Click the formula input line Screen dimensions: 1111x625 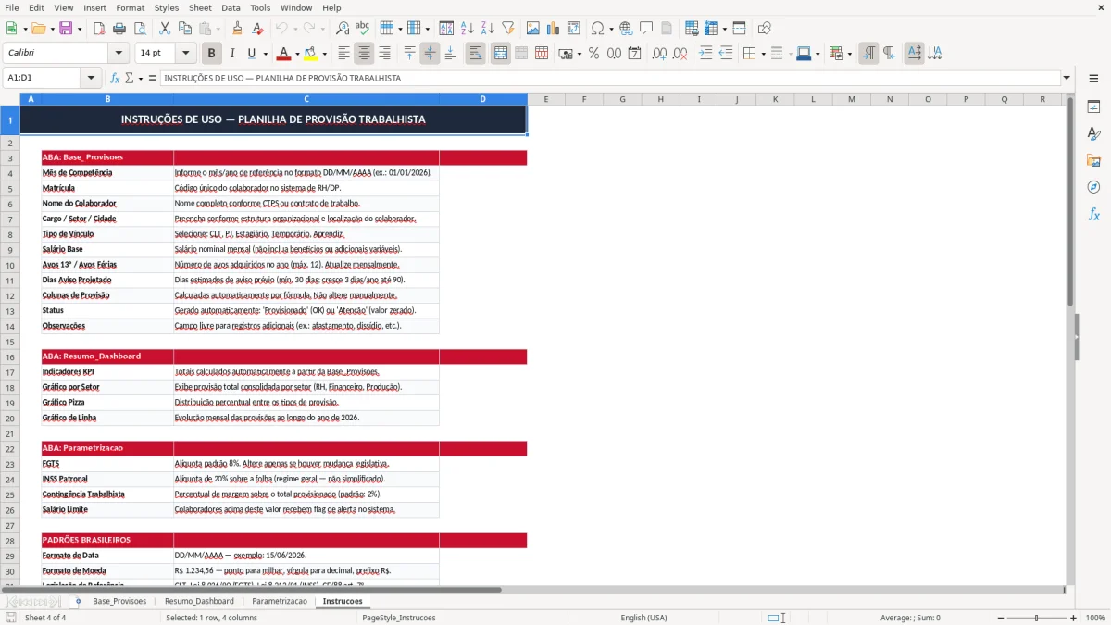(609, 78)
